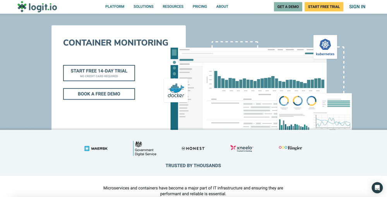Click the Ringier logo
387x197 pixels.
(x=290, y=148)
